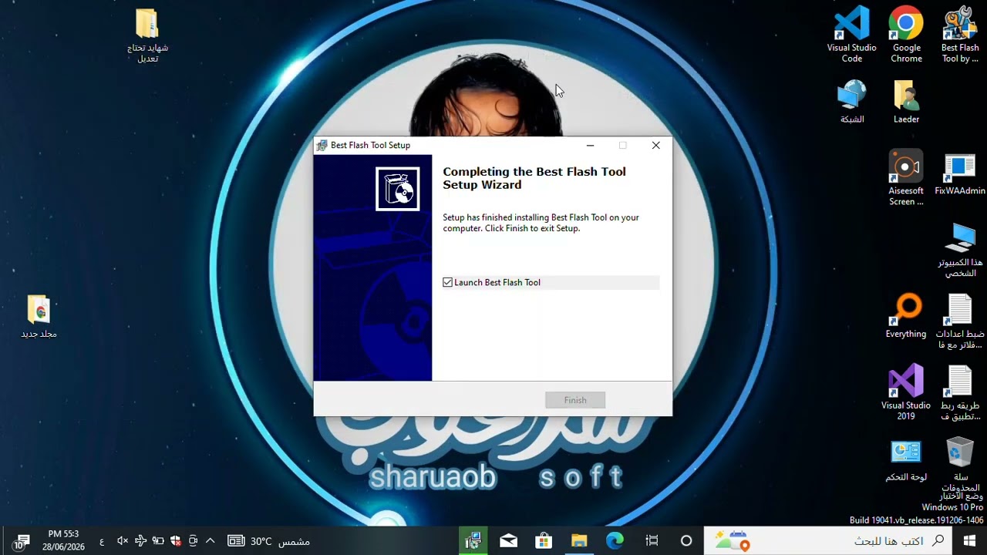987x555 pixels.
Task: Switch Arabic input language indicator
Action: pos(102,542)
